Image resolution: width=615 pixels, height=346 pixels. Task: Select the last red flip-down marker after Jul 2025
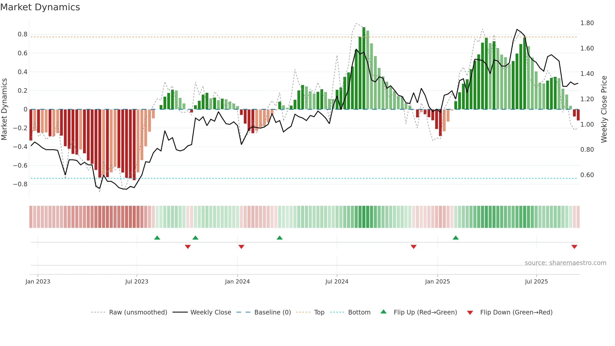pos(574,247)
